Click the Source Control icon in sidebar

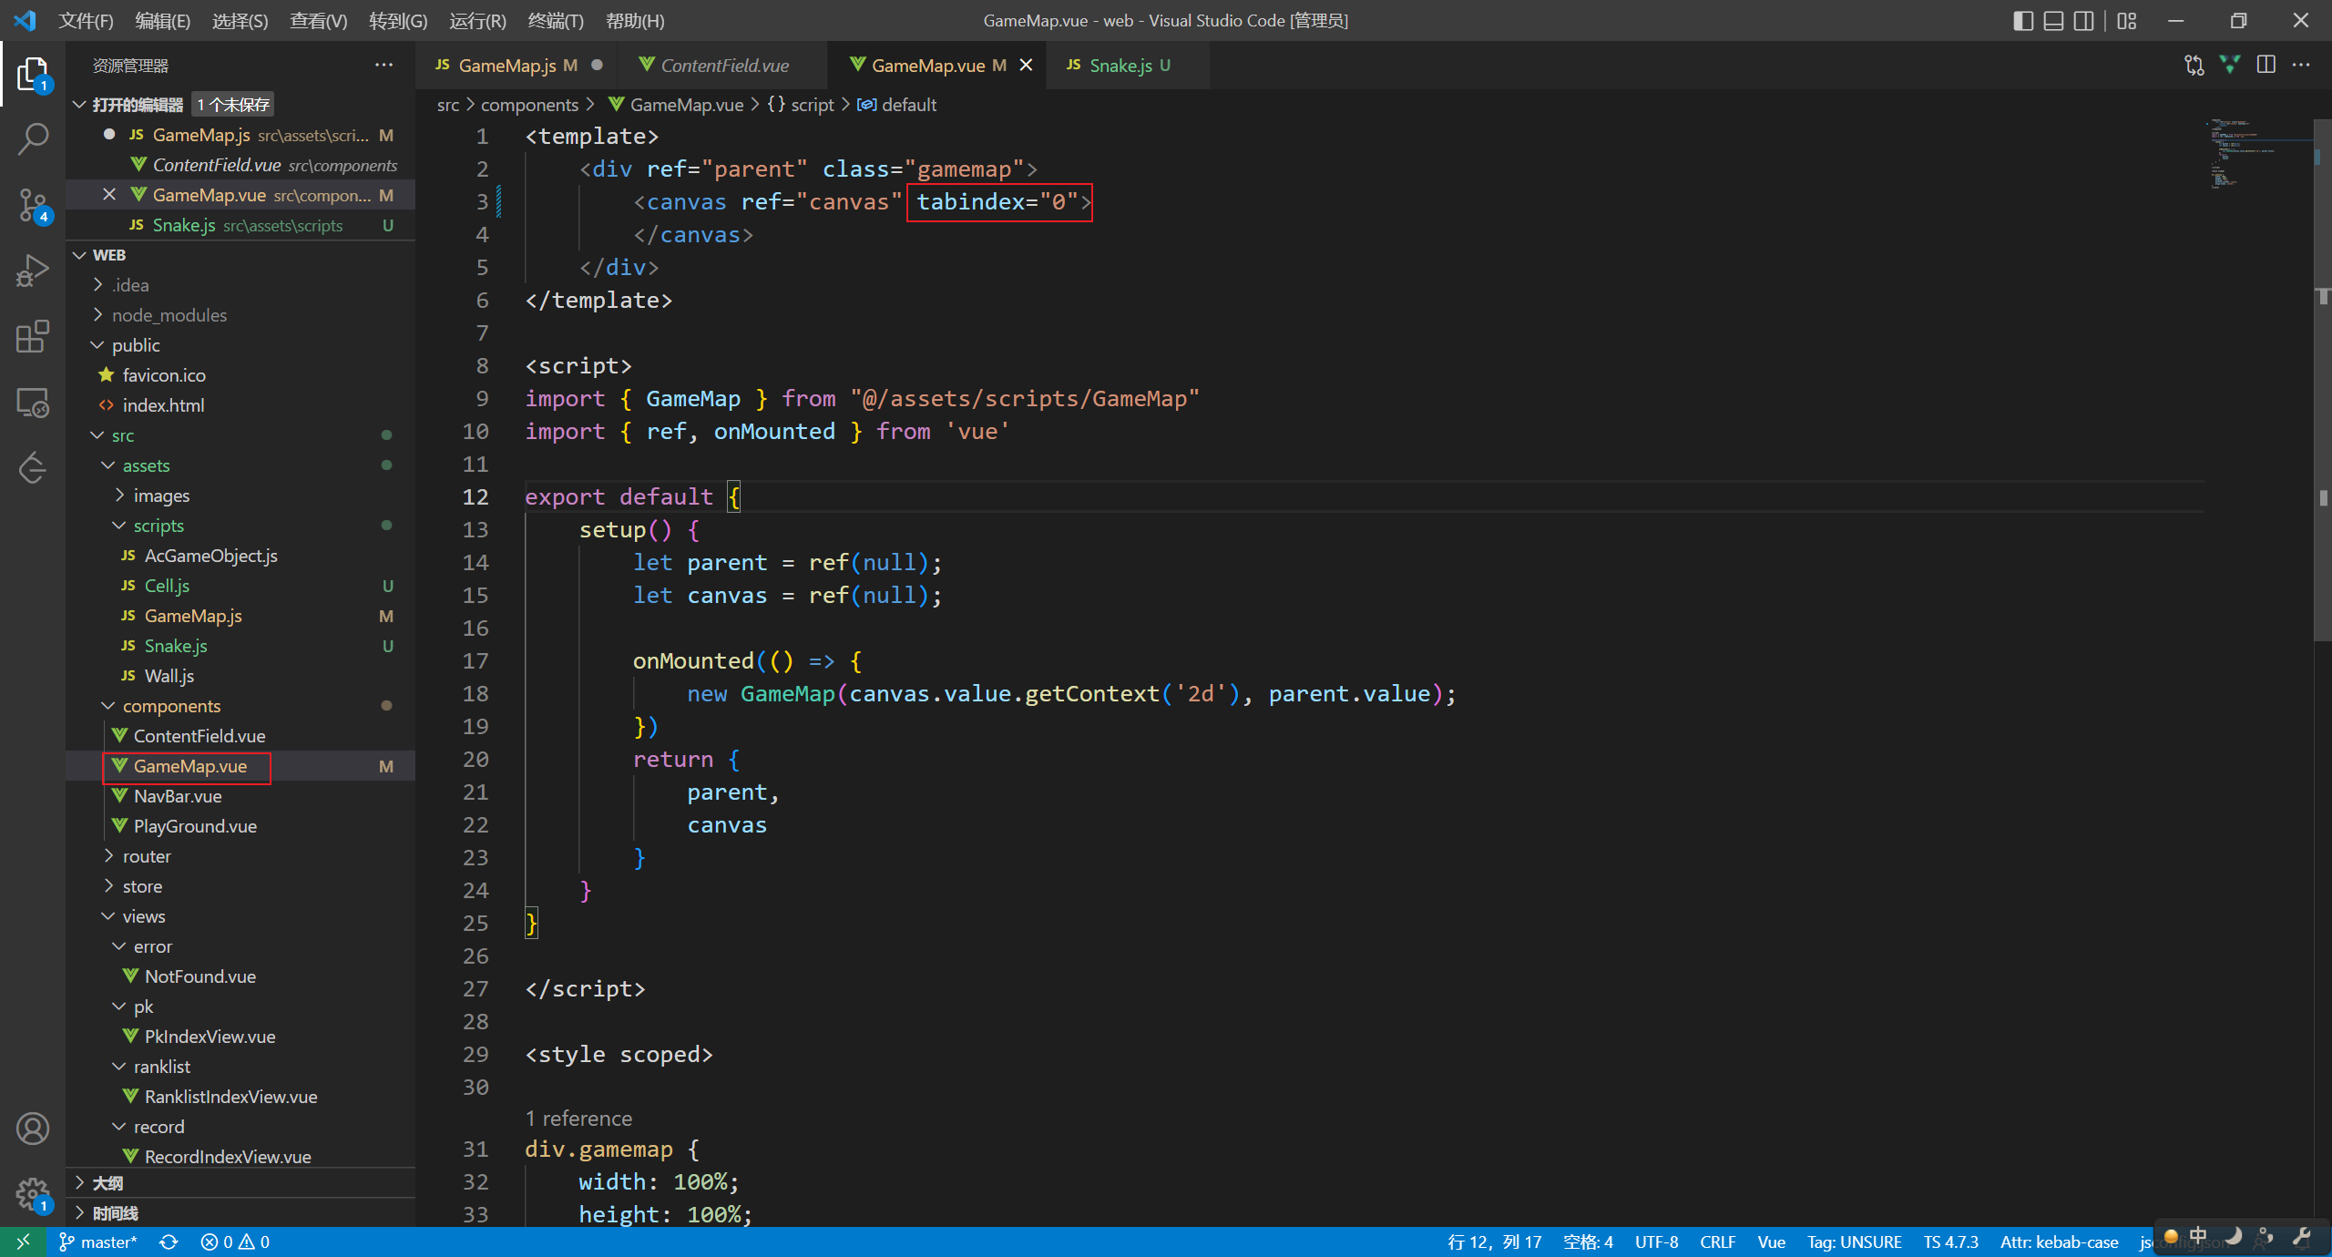click(x=34, y=203)
